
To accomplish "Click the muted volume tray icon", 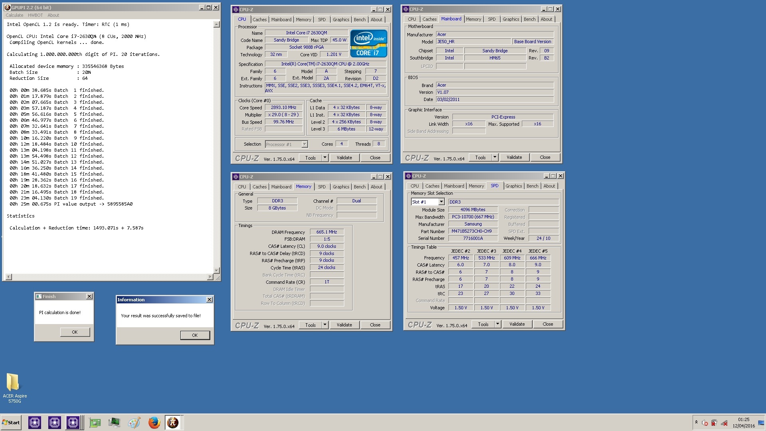I will click(705, 423).
